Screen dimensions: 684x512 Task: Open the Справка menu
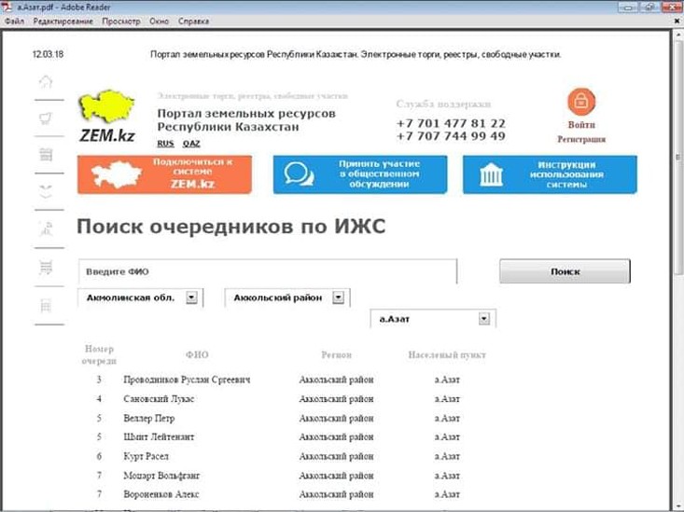coord(193,20)
